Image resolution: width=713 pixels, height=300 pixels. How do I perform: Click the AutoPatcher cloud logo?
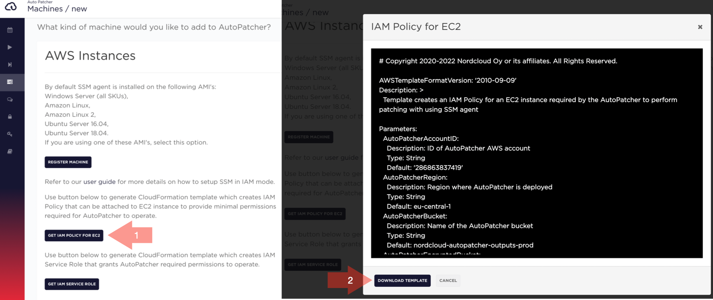pos(11,7)
